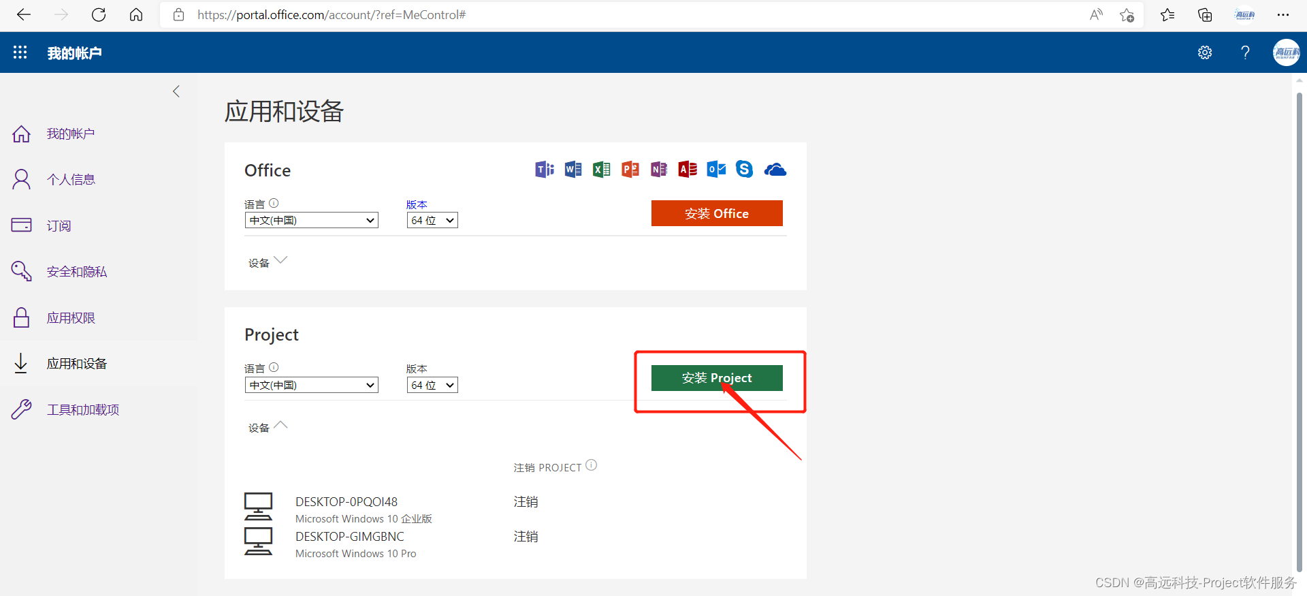Click info icon beside 注销 PROJECT
The image size is (1307, 596).
click(x=591, y=465)
